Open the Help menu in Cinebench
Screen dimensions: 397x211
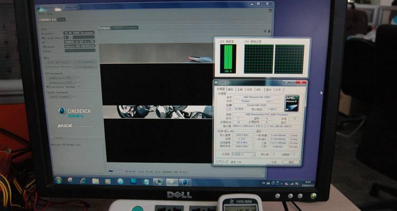click(50, 14)
